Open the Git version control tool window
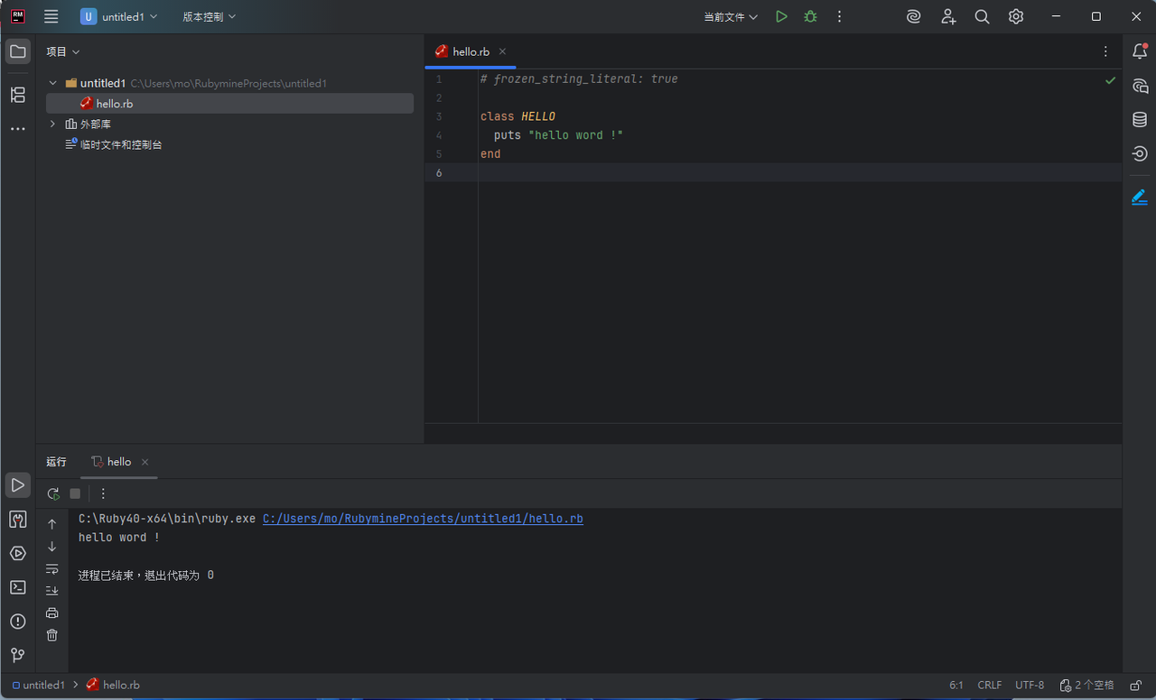The image size is (1156, 700). point(17,655)
